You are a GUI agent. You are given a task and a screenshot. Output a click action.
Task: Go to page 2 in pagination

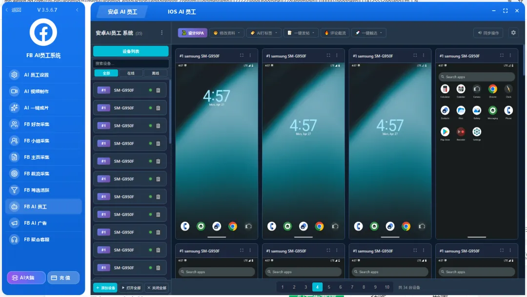click(x=294, y=287)
